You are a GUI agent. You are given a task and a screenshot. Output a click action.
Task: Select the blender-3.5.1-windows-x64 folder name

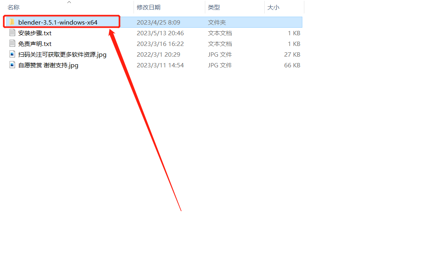[58, 22]
